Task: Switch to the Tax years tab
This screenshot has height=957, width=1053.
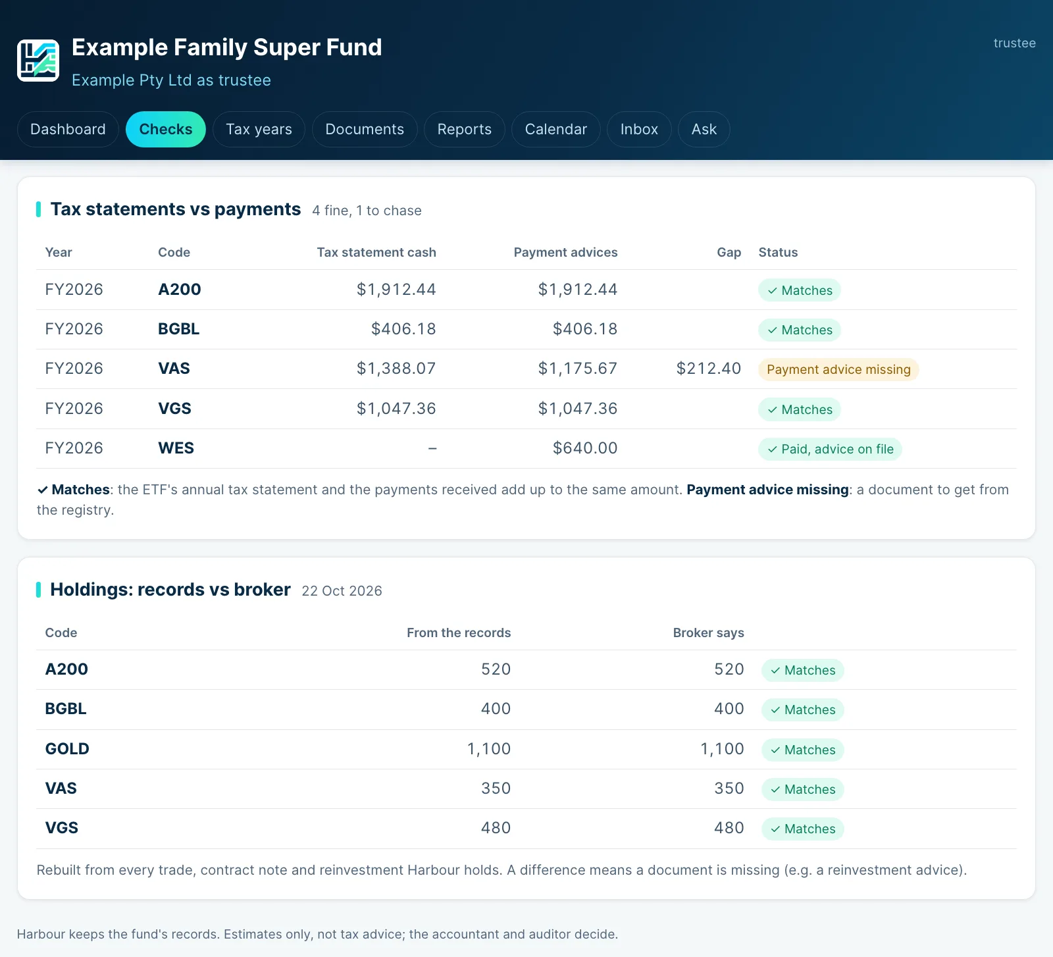Action: click(259, 130)
